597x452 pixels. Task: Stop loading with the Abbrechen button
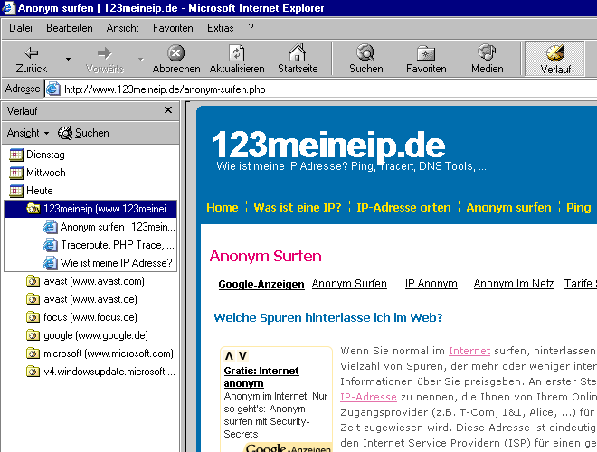pos(175,59)
